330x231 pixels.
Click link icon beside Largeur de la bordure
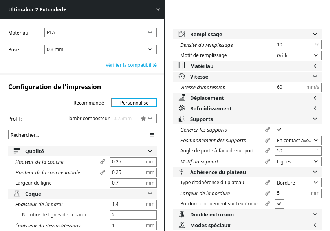pos(268,193)
